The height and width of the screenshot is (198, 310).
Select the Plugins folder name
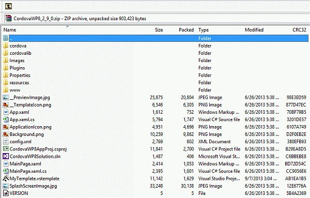tap(17, 68)
